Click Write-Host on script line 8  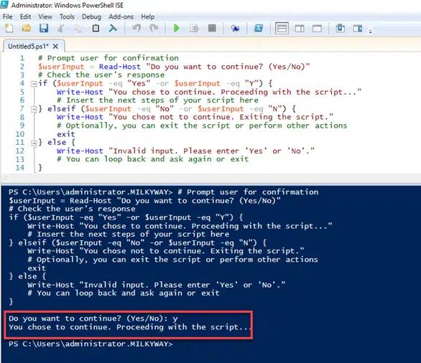[x=80, y=117]
